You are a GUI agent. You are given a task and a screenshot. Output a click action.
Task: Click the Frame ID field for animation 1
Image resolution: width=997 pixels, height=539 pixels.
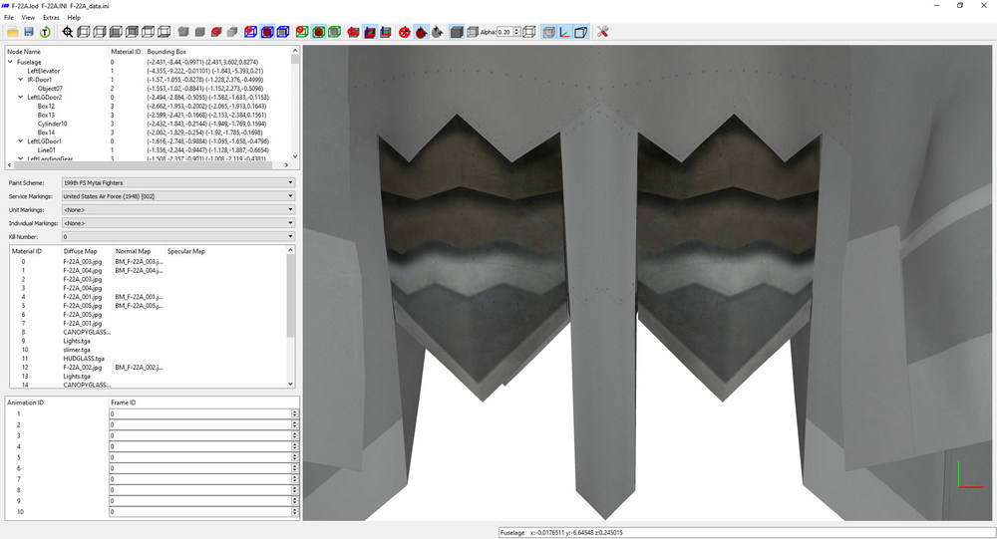coord(199,413)
